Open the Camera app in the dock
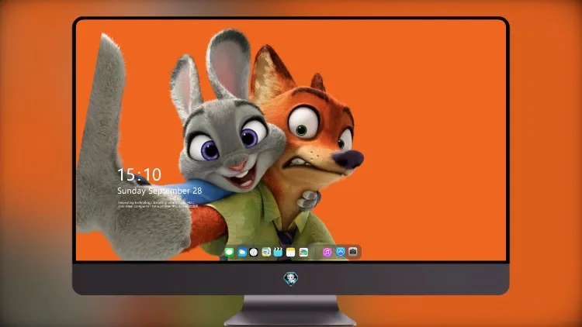The image size is (582, 327). tap(353, 252)
